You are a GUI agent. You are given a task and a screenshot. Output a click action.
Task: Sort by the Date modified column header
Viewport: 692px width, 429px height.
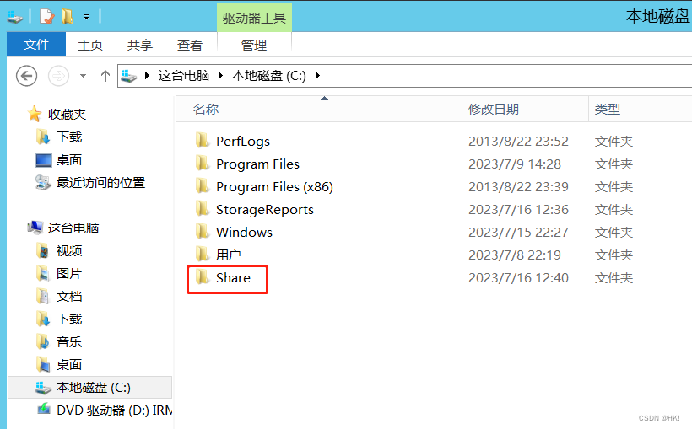(494, 109)
